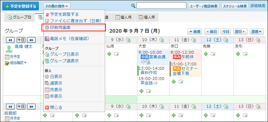Add appointment with plus icon under 友引
Viewport: 268px width, 122px height.
(x=238, y=54)
